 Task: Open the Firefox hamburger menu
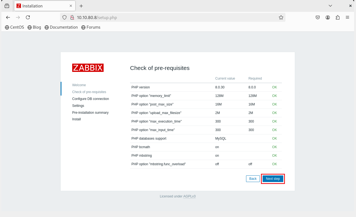pyautogui.click(x=347, y=17)
